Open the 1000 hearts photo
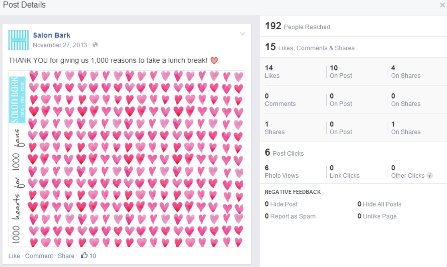447x267 pixels. click(127, 159)
